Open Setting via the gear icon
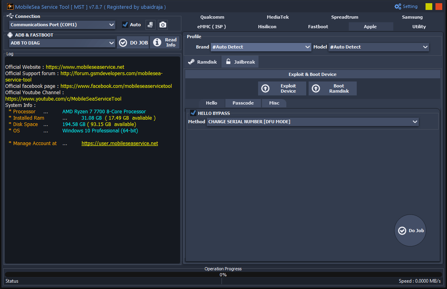 tap(397, 6)
